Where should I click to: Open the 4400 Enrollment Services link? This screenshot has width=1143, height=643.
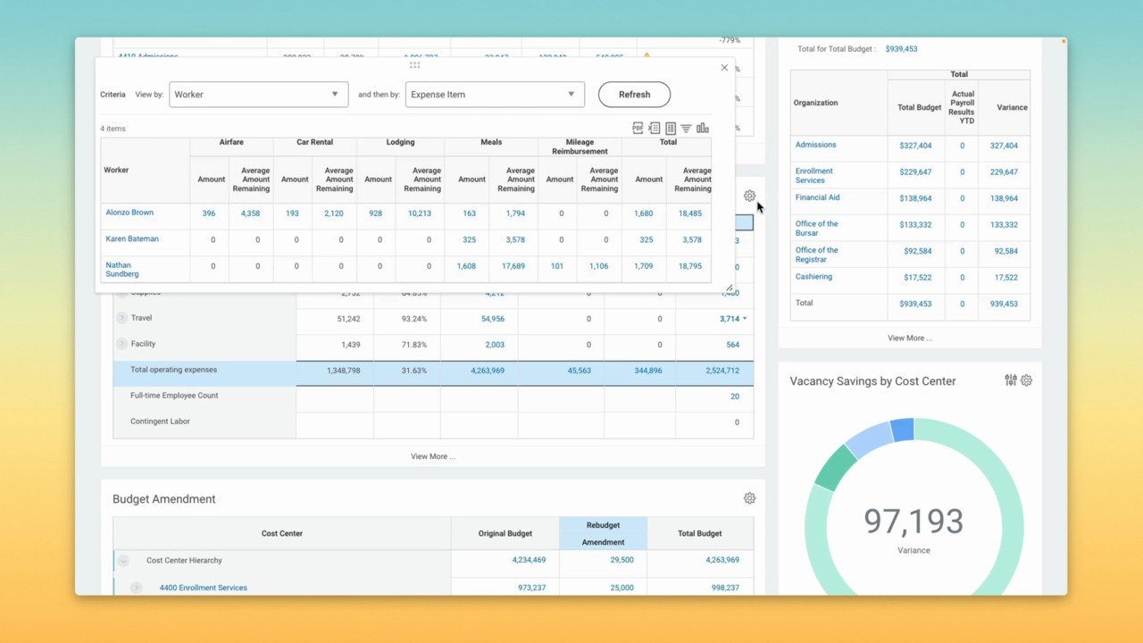[x=204, y=588]
